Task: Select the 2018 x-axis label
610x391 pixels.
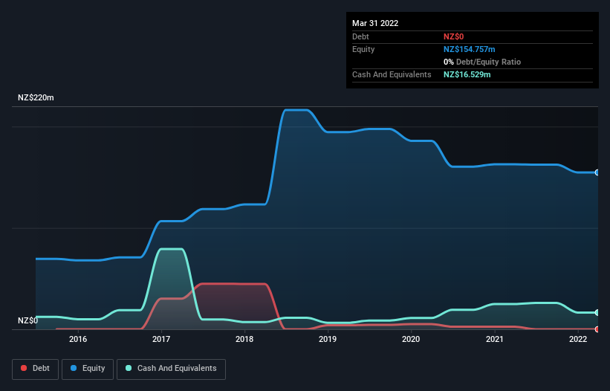Action: [244, 339]
